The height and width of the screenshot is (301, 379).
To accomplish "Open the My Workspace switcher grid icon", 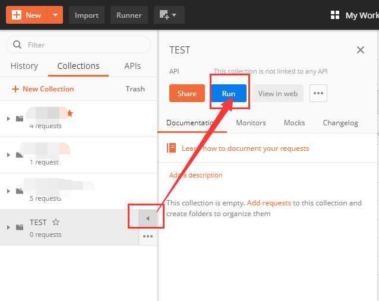I will [335, 15].
